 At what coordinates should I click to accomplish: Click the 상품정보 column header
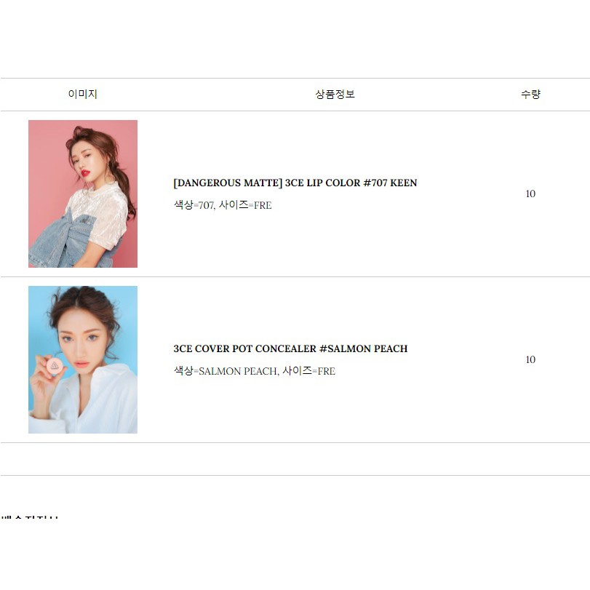335,94
